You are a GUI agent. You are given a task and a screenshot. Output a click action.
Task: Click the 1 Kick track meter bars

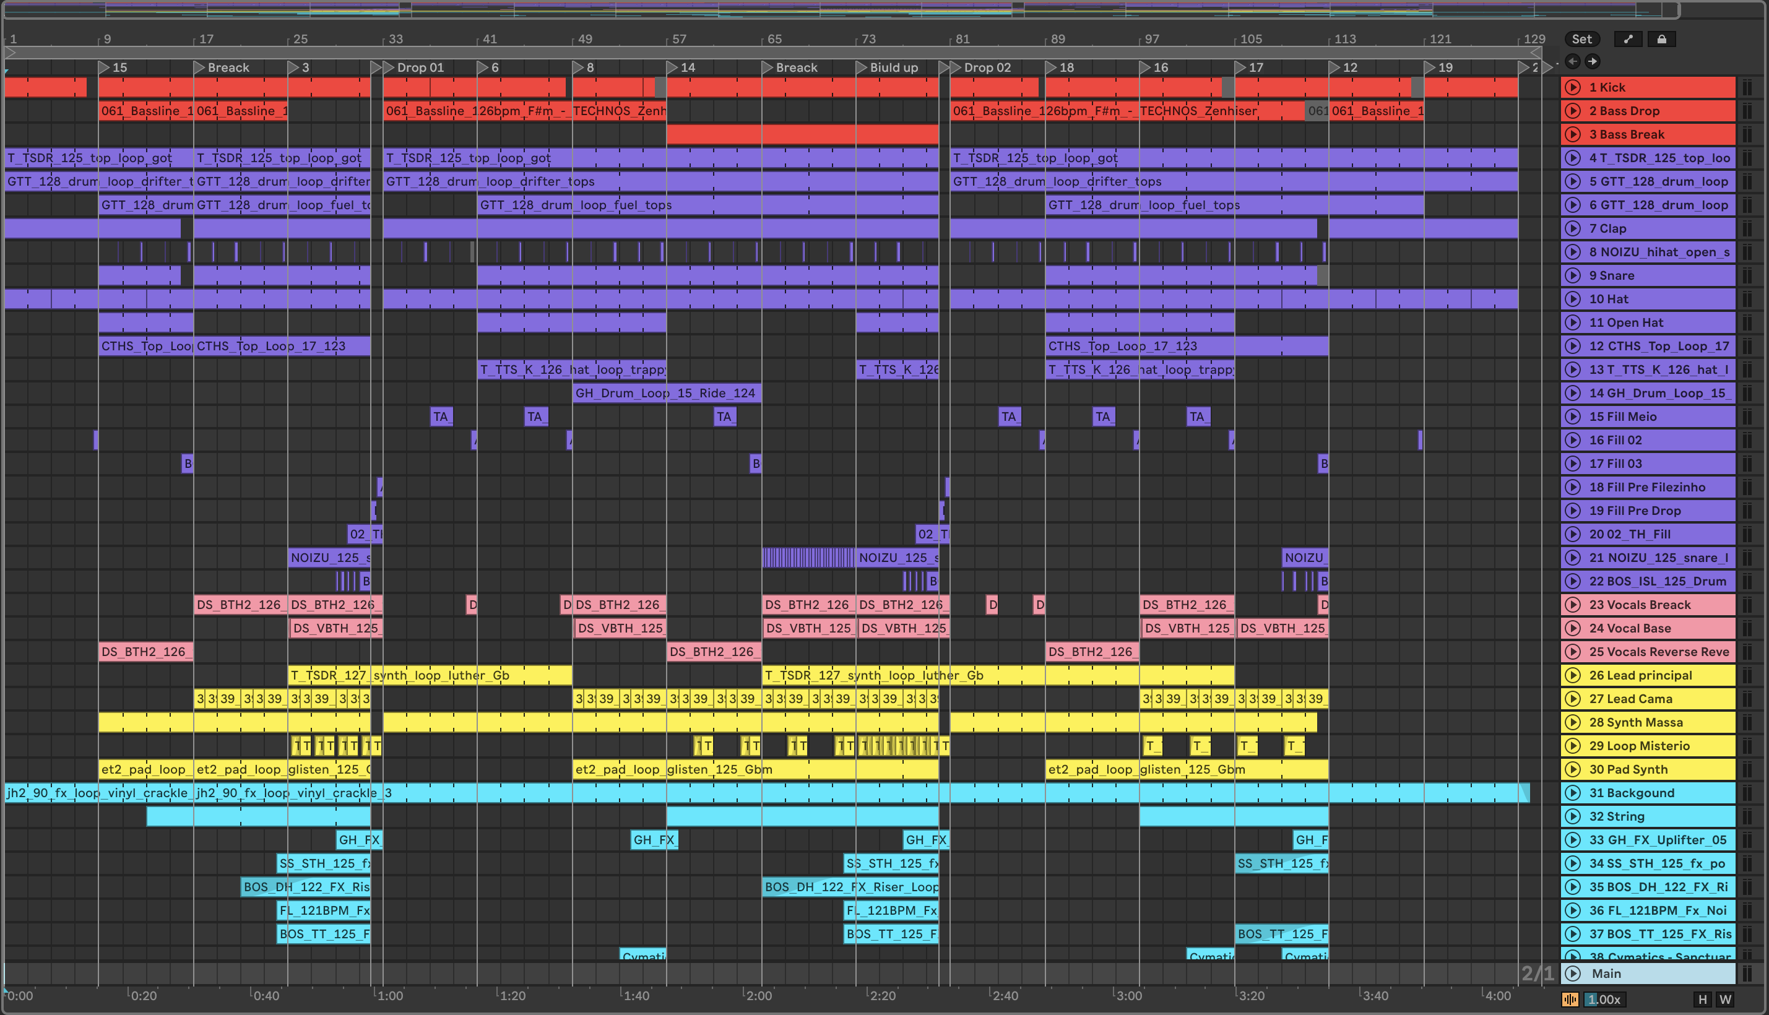point(1747,87)
